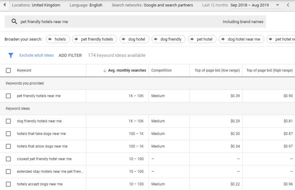Open the date range dropdown arrow
The height and width of the screenshot is (190, 295).
click(x=277, y=5)
